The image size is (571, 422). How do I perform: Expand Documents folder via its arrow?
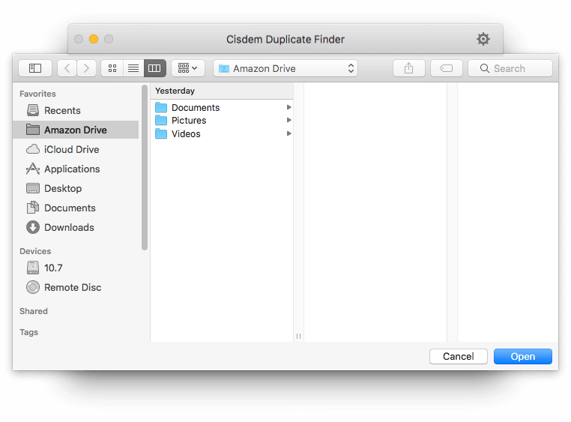[x=288, y=107]
